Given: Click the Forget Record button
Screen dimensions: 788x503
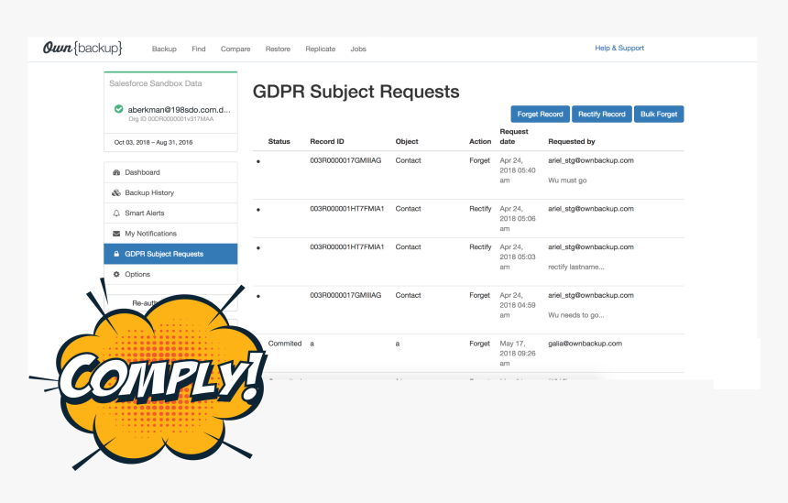Looking at the screenshot, I should click(541, 114).
